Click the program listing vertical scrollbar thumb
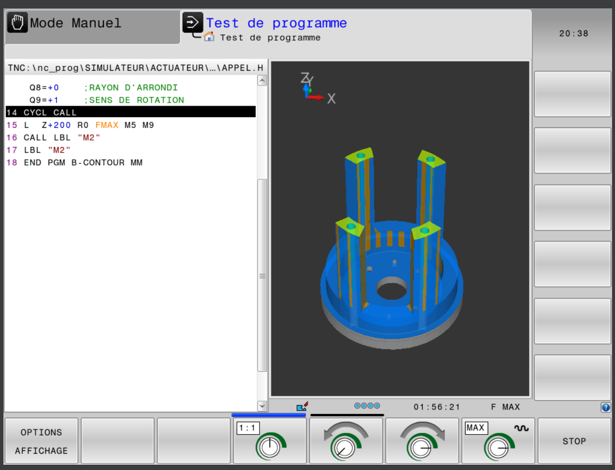The image size is (615, 470). 262,275
